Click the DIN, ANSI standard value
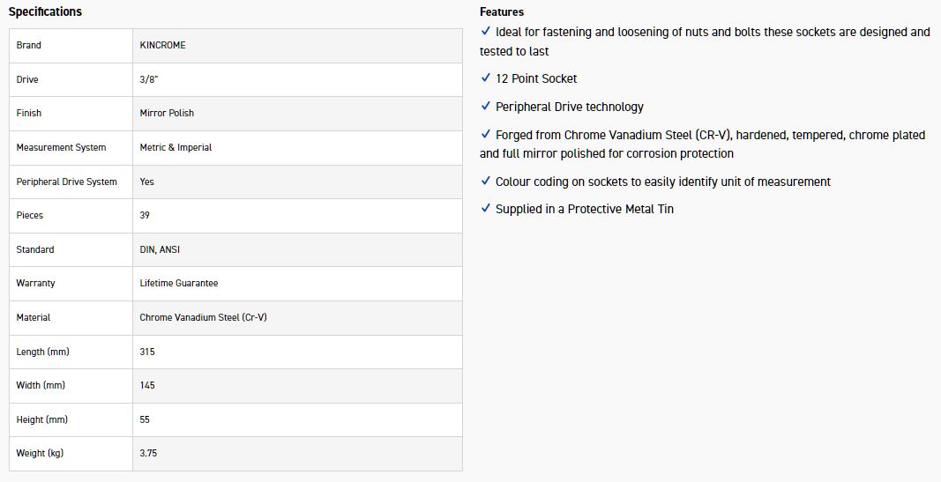Screen dimensions: 941x482 pos(159,249)
